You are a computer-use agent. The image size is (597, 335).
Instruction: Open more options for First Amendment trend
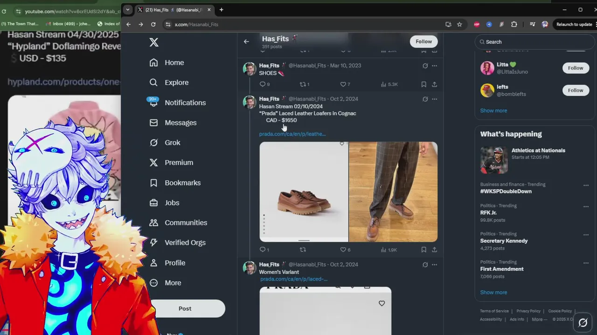(x=586, y=263)
